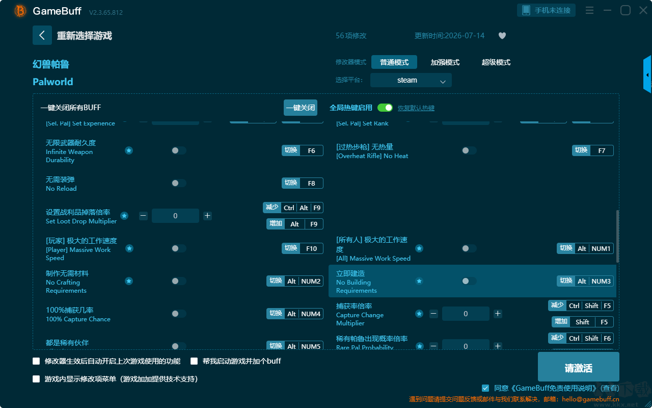Expand the right side panel arrow

[x=647, y=74]
